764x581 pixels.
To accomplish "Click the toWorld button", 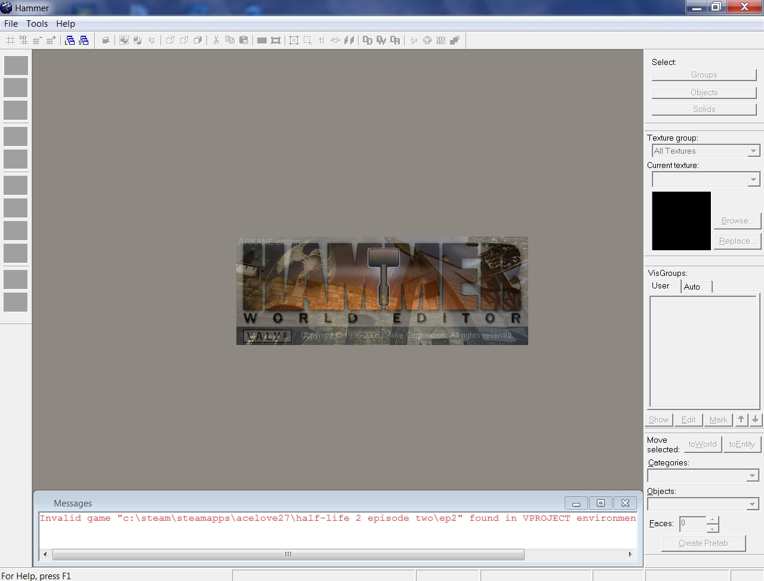I will (x=703, y=445).
